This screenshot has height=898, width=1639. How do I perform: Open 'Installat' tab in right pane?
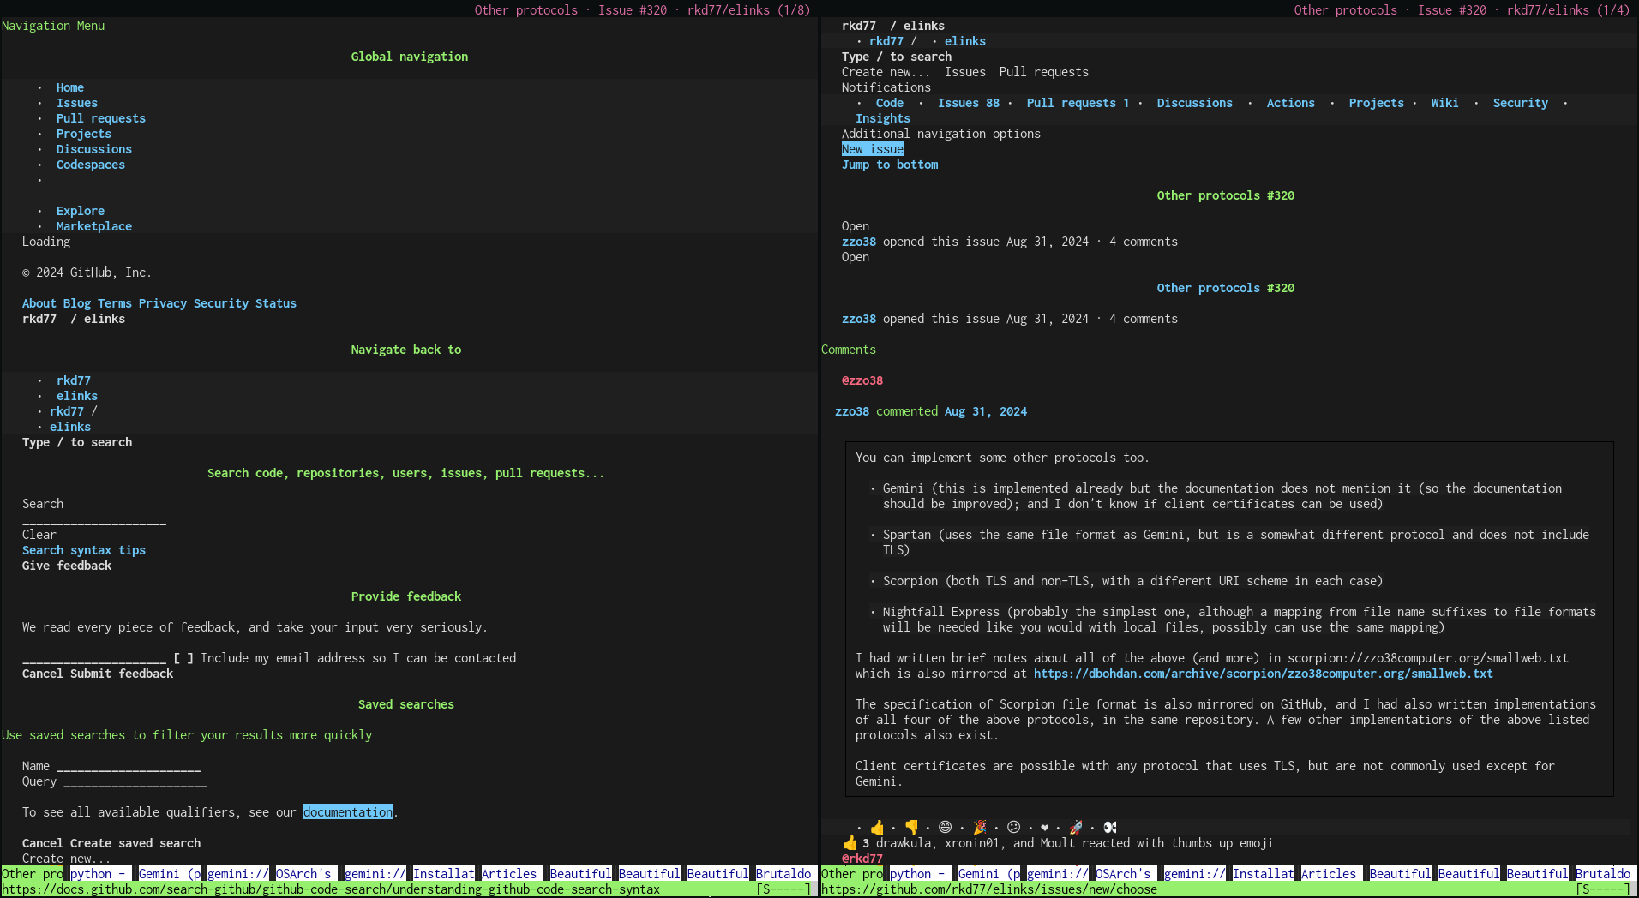1263,874
